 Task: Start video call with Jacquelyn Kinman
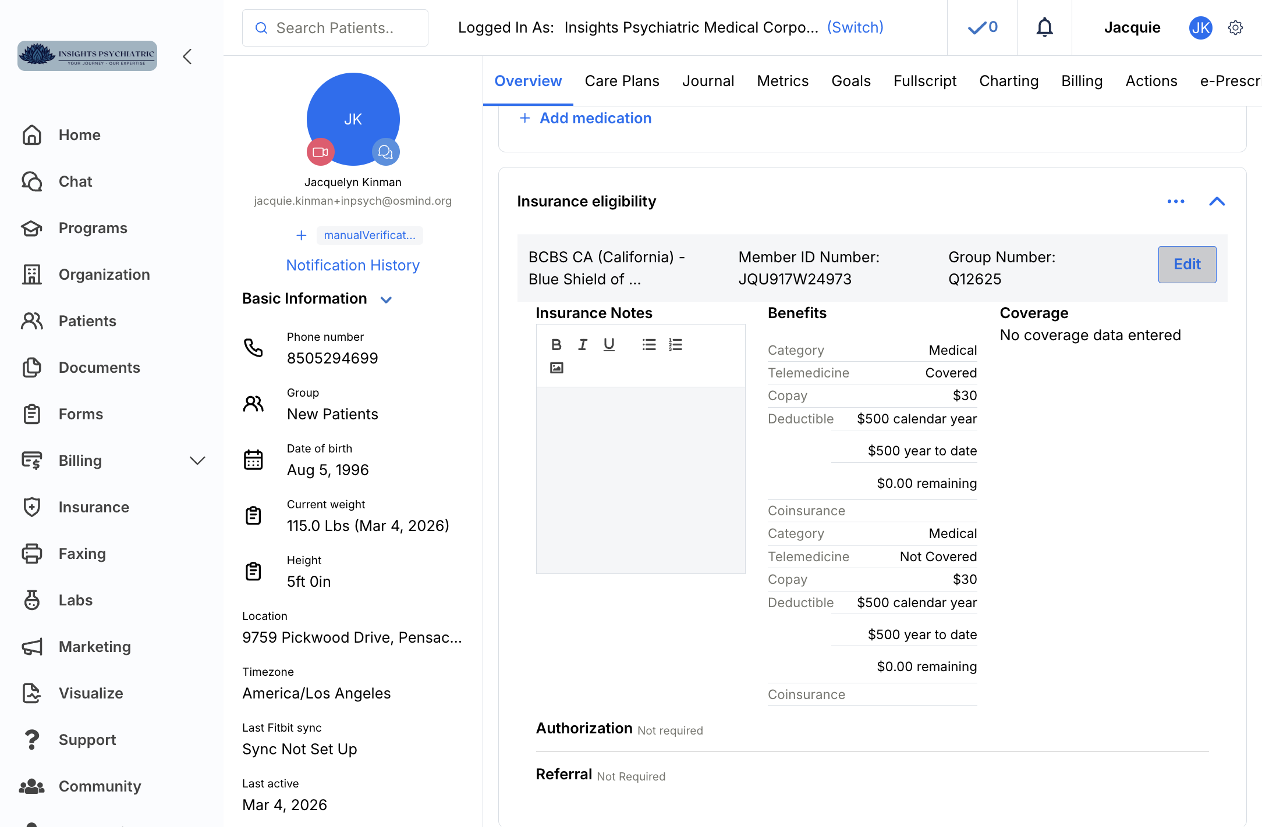321,152
